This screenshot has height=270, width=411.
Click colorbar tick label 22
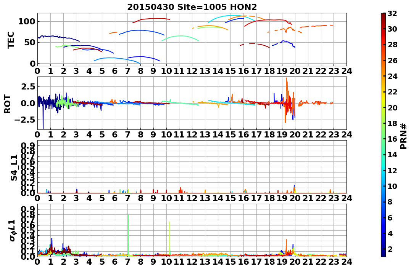click(x=392, y=92)
